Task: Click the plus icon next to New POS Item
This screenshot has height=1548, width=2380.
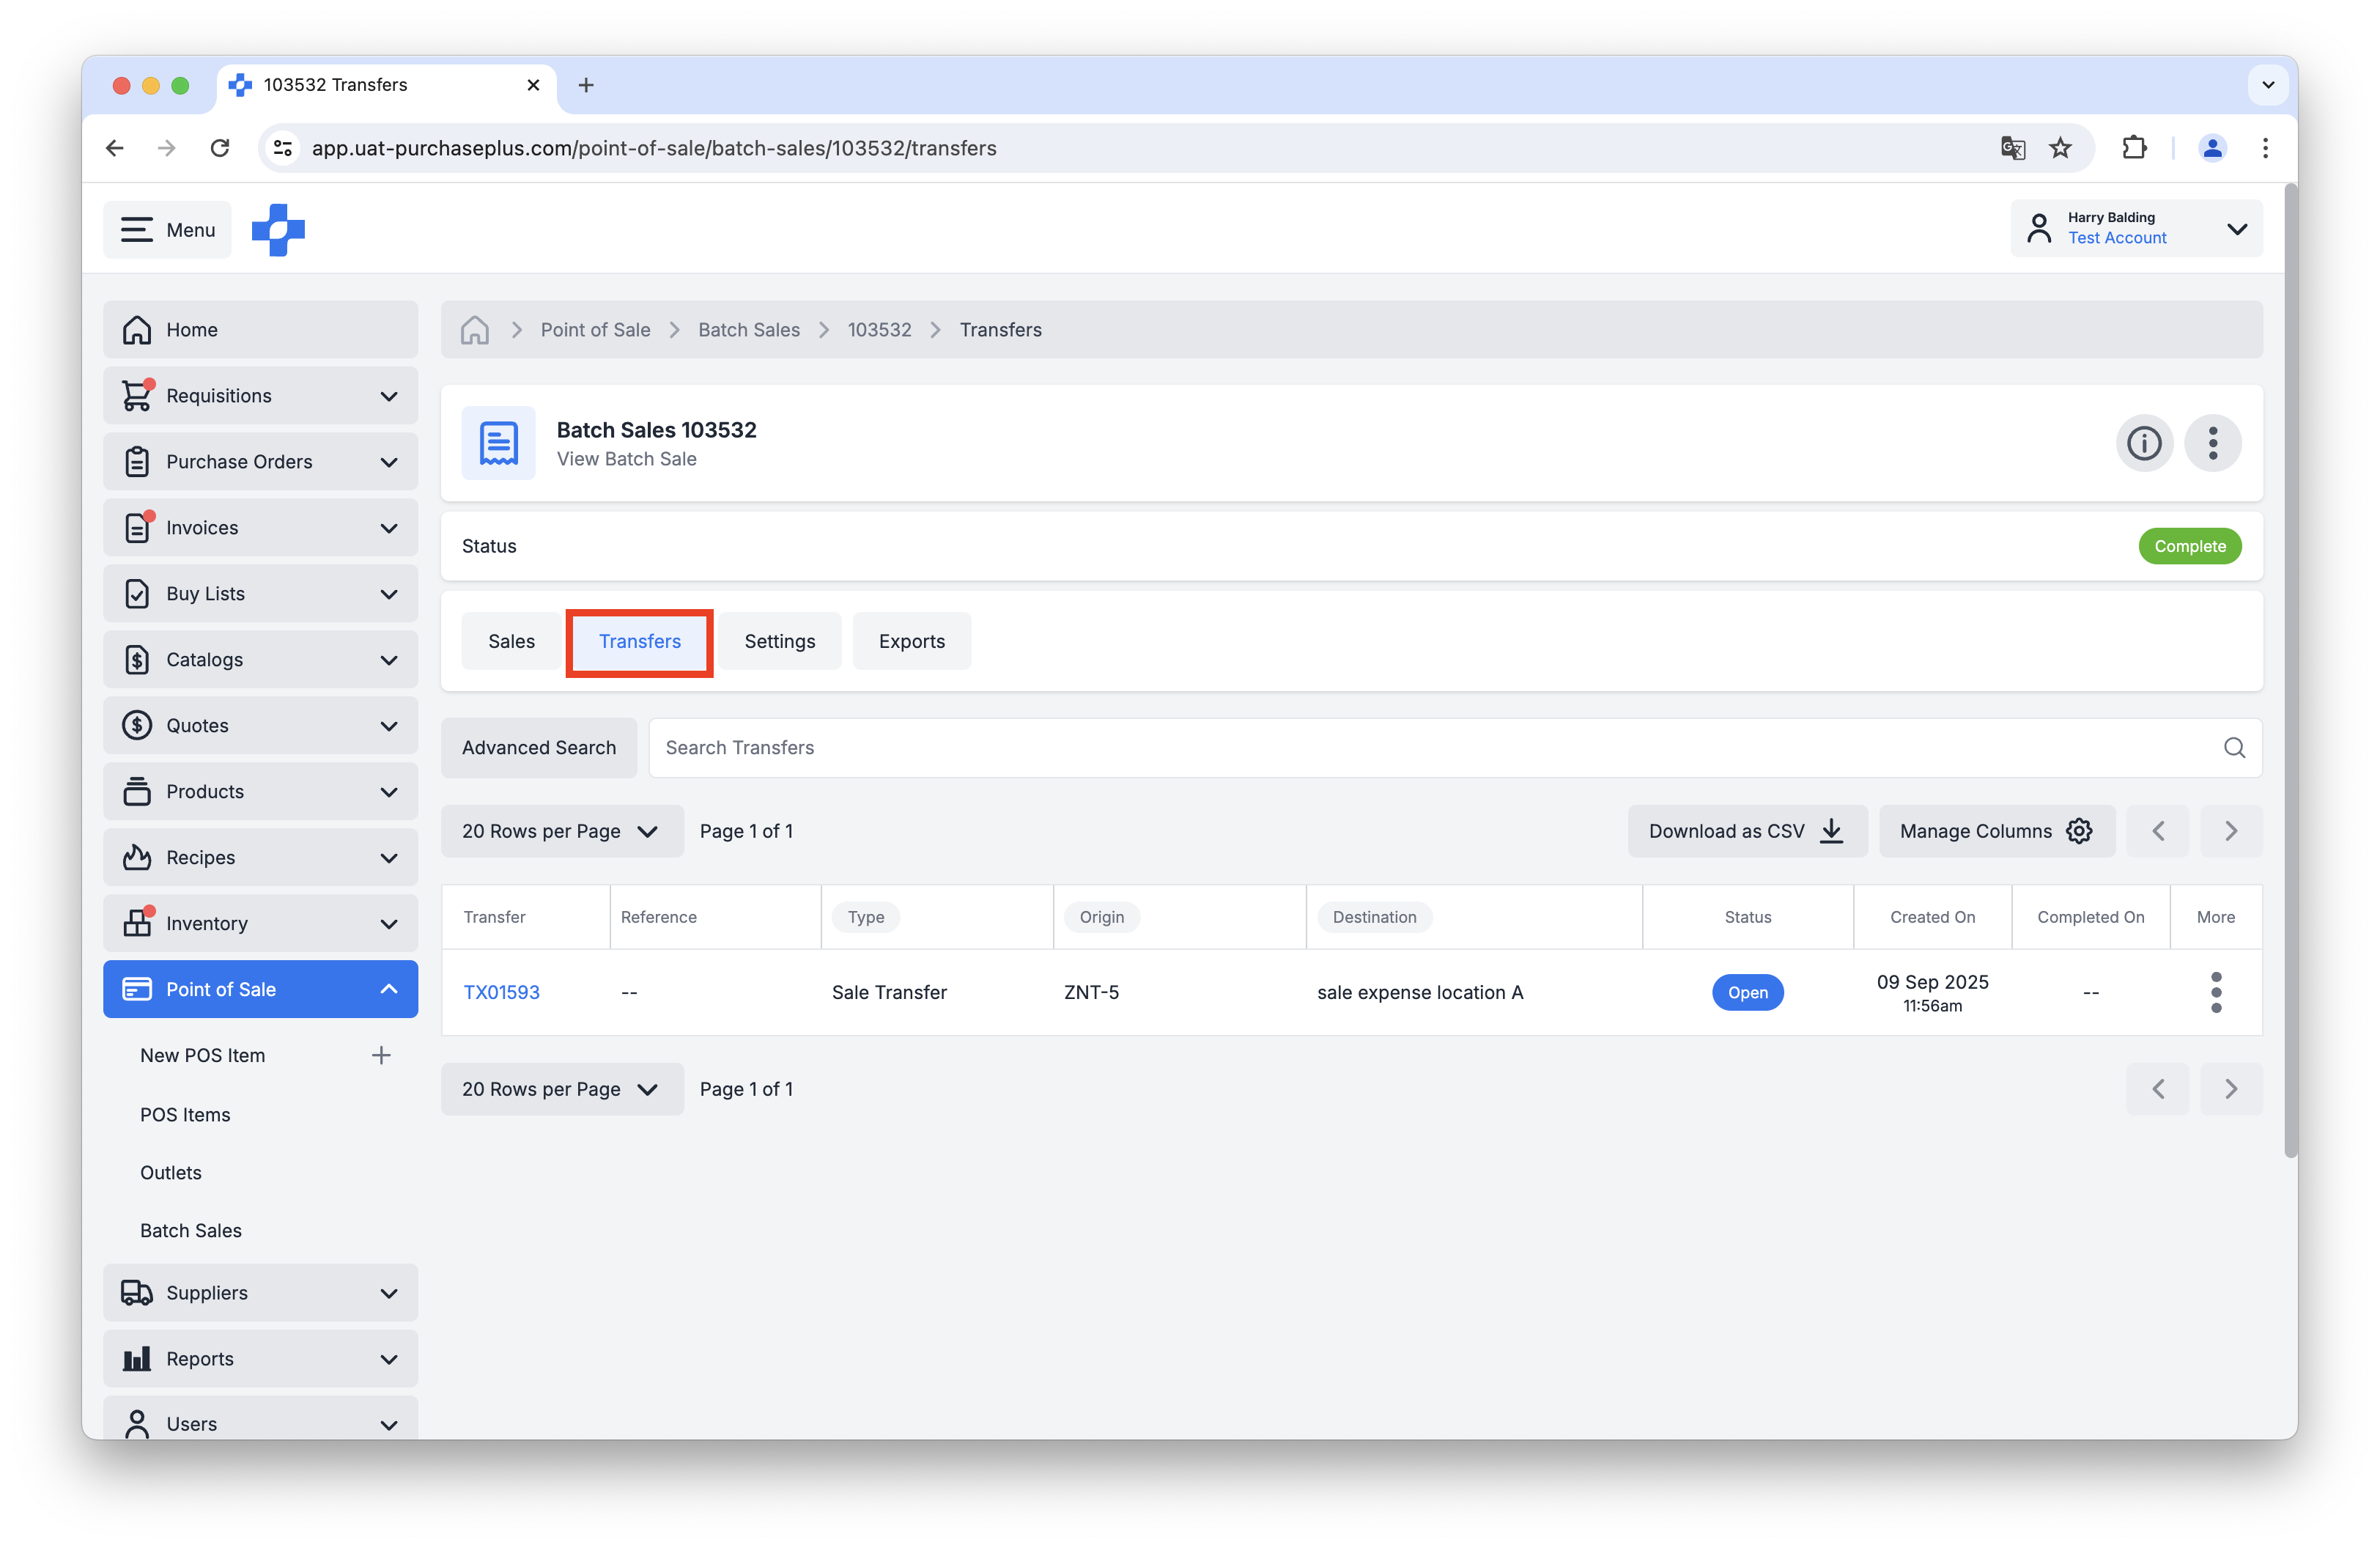Action: click(x=381, y=1055)
